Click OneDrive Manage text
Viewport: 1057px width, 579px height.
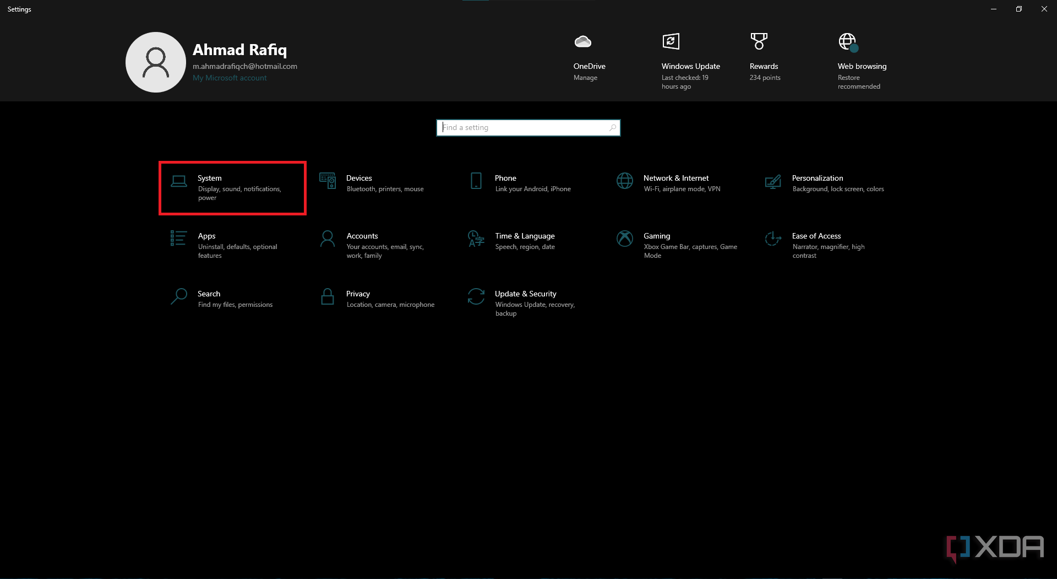click(585, 78)
